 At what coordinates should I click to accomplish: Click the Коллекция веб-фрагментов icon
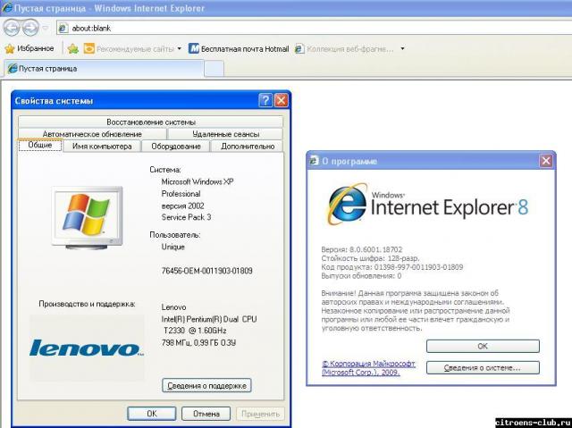coord(300,48)
